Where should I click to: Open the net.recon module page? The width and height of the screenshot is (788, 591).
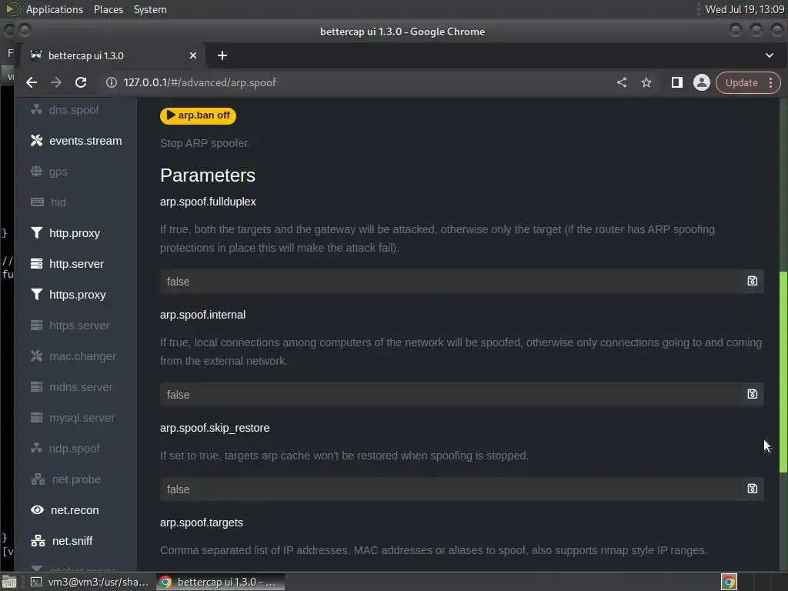75,510
